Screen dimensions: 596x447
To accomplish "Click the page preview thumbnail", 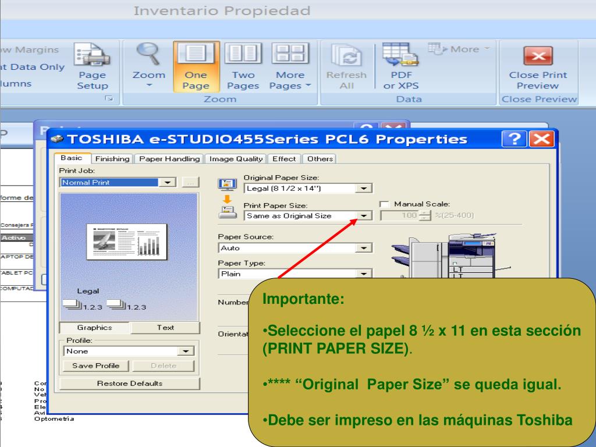I will pyautogui.click(x=127, y=242).
